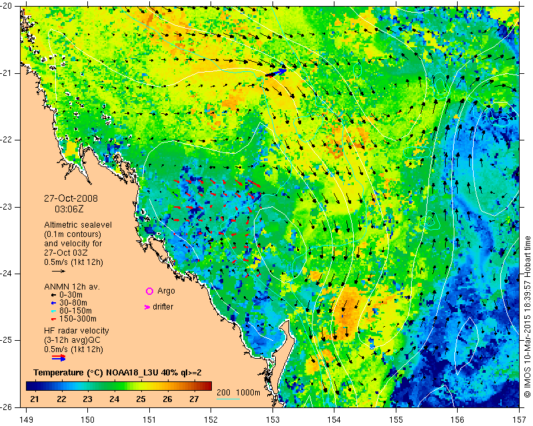Click the '1000m' isobath legend label
The height and width of the screenshot is (426, 533).
(248, 393)
